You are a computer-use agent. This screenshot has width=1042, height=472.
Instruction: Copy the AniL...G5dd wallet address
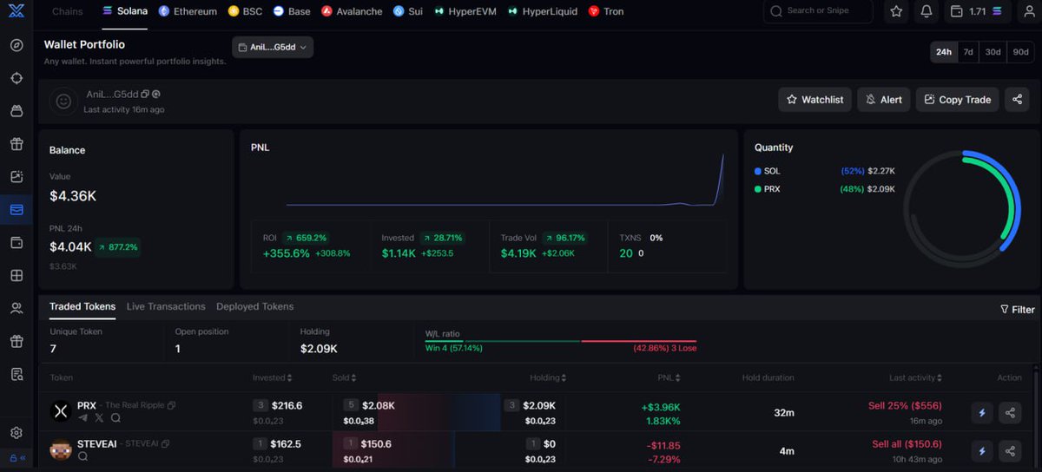[145, 94]
